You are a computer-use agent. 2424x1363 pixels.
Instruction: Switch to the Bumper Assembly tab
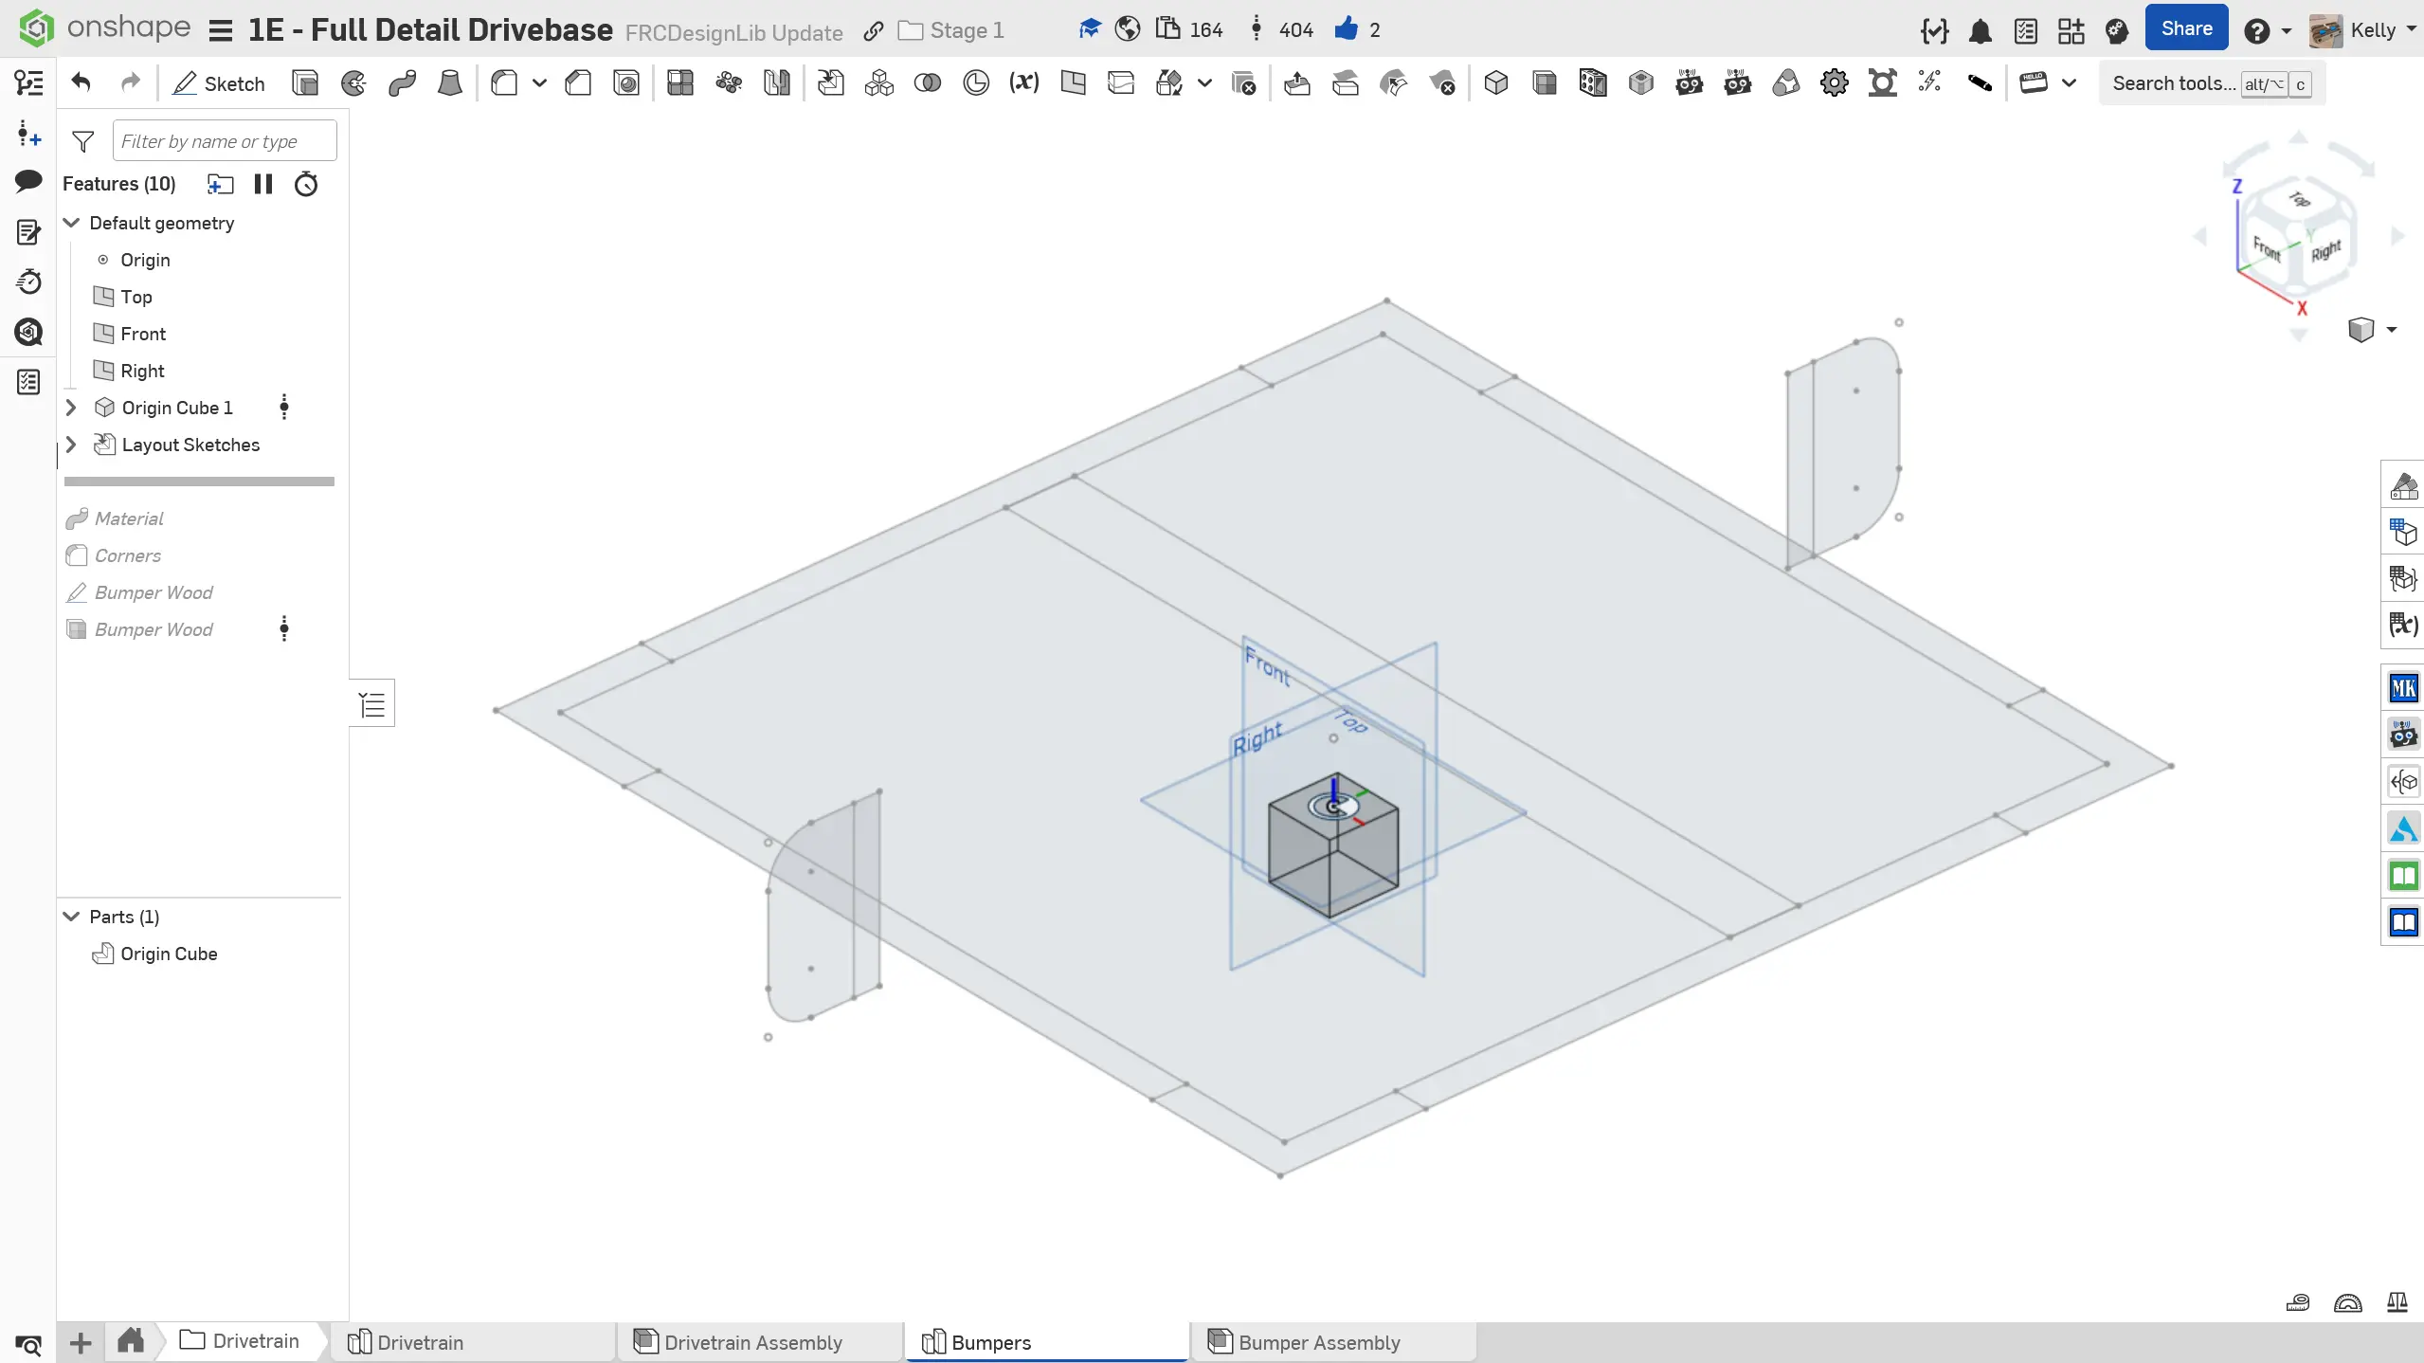[1318, 1342]
